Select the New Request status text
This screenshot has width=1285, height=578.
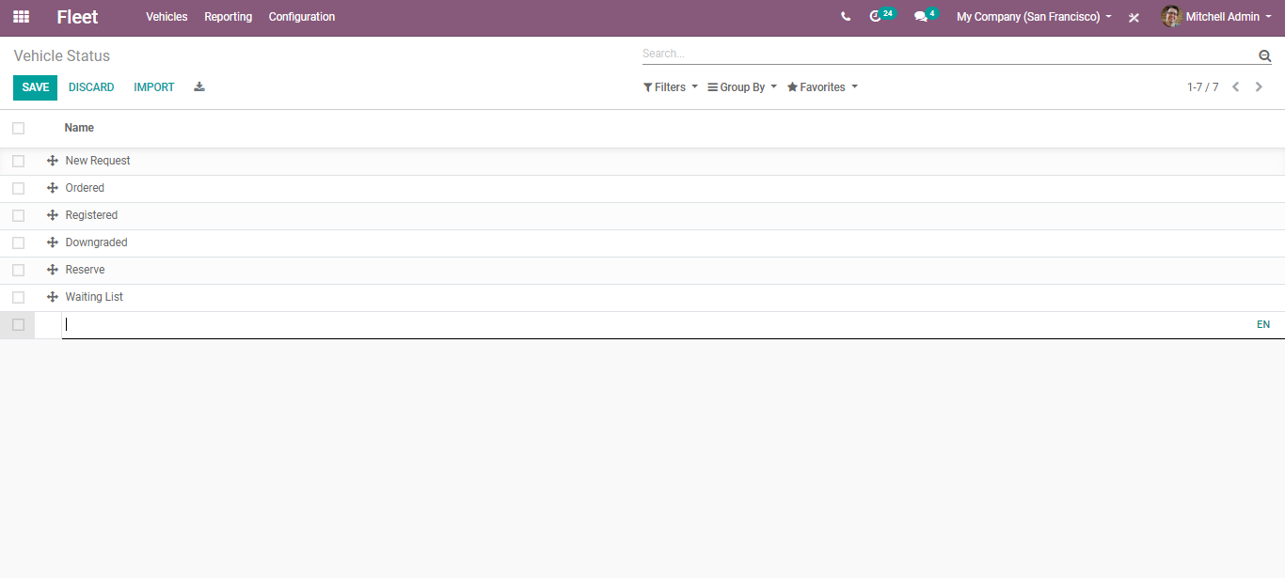tap(98, 161)
